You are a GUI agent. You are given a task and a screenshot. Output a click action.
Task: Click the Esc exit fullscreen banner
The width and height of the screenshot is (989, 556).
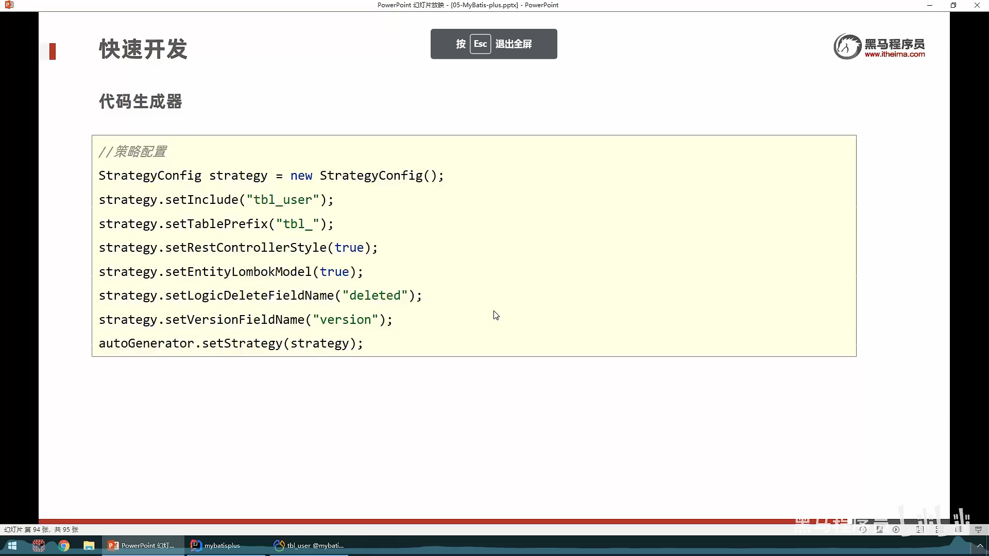[x=493, y=44]
